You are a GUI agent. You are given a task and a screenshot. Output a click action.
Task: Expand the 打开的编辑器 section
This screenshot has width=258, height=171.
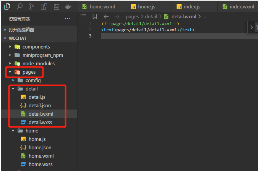tap(5, 30)
